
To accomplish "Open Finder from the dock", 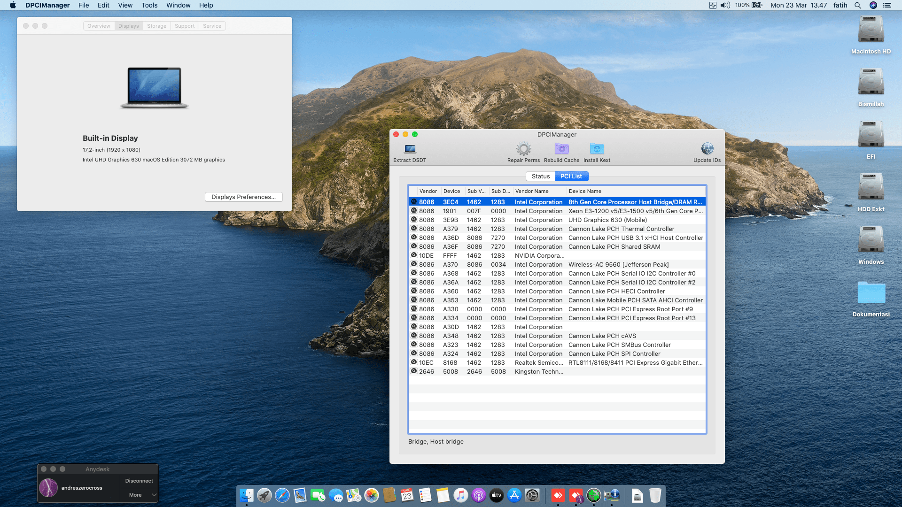I will [x=247, y=495].
